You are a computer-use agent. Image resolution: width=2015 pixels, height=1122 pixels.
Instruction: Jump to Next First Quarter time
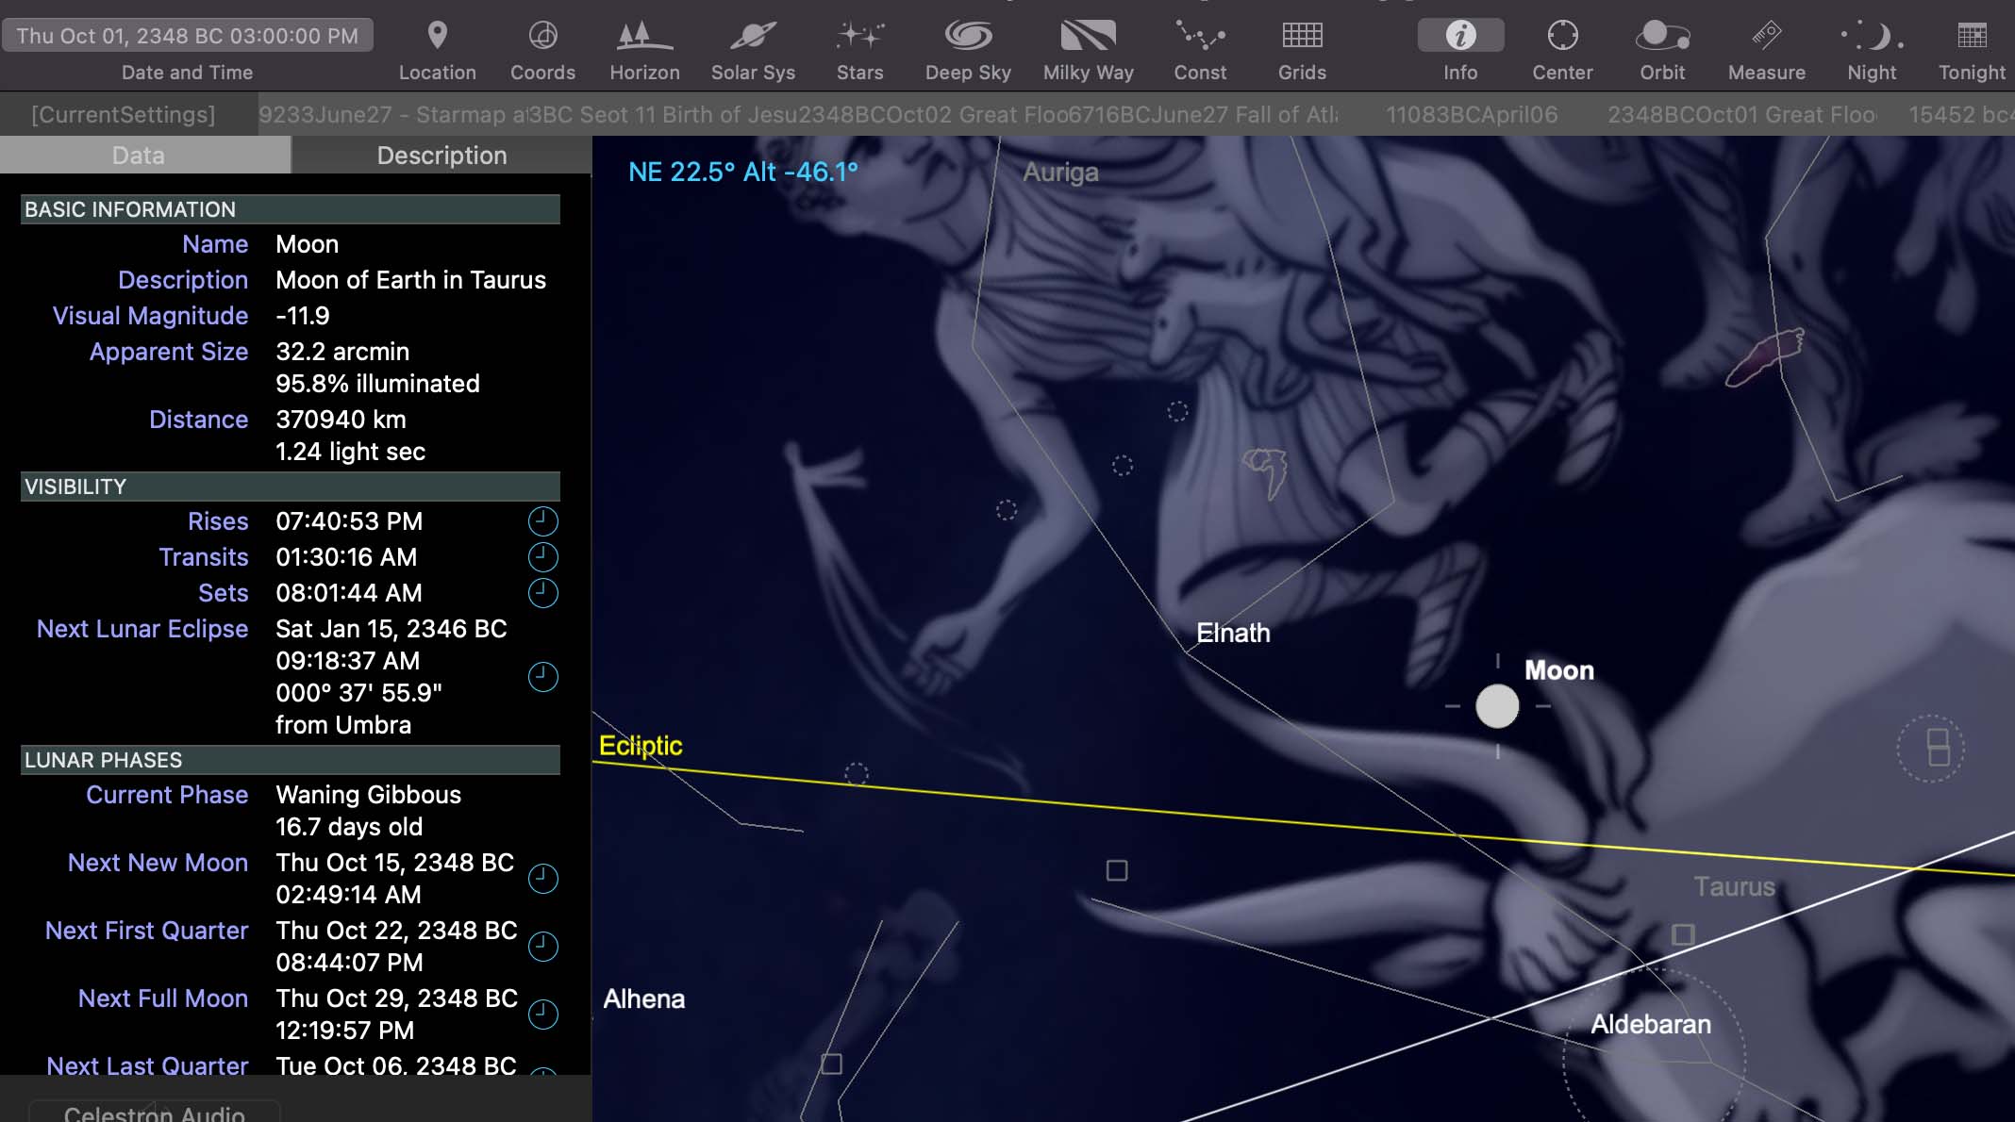(542, 947)
